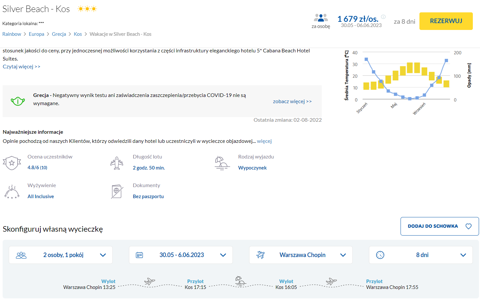
Task: Click the beach umbrella icon beside Rodzaj wyjazdu
Action: click(x=222, y=163)
